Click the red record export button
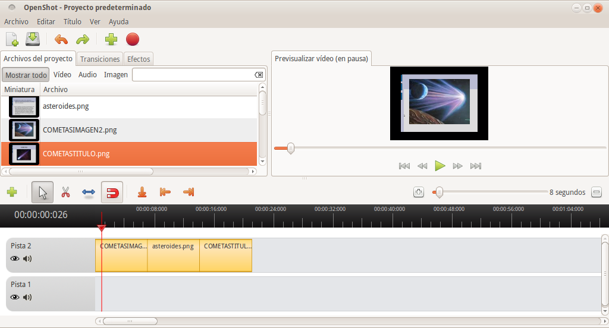609x328 pixels. point(133,40)
